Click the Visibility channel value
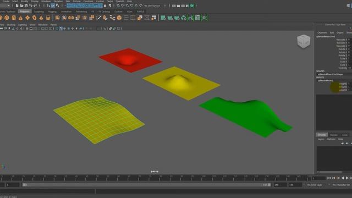This screenshot has height=198, width=352. click(x=350, y=68)
